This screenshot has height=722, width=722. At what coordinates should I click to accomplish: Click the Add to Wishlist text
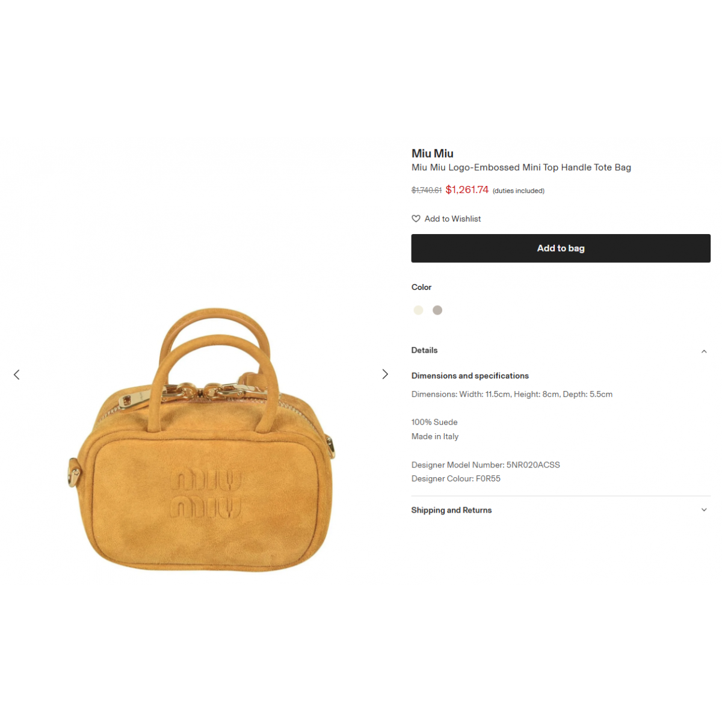click(452, 218)
